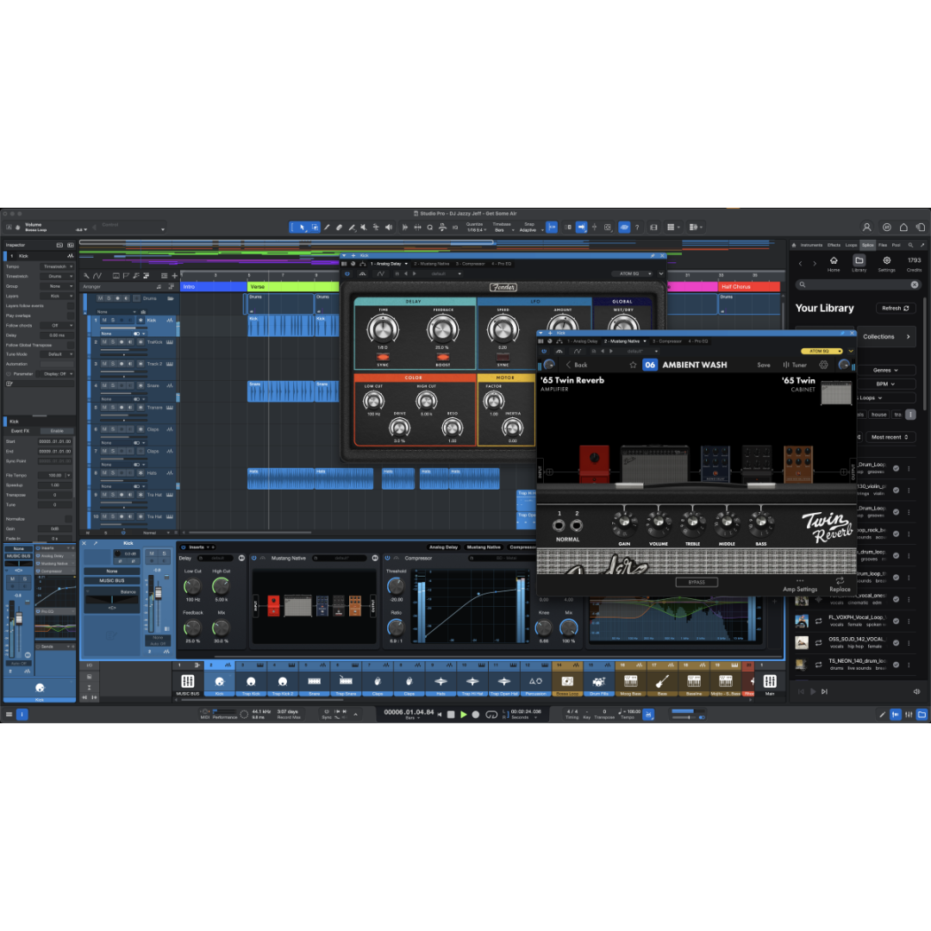Mute the Kick track
This screenshot has height=931, width=931.
[104, 320]
